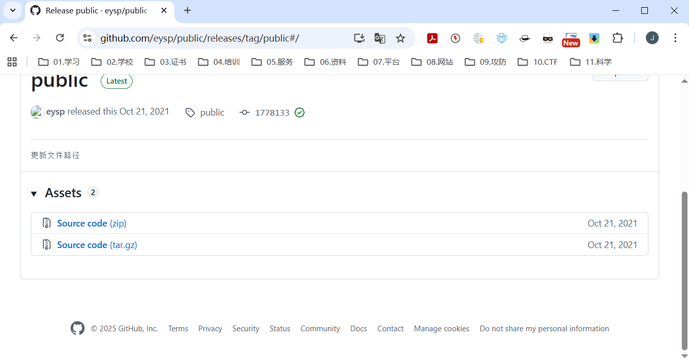Open the 06.资料 bookmark folder
This screenshot has width=689, height=359.
(x=325, y=62)
